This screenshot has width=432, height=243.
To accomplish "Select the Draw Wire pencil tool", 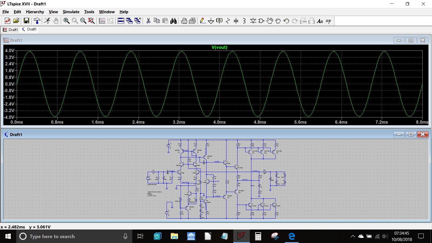I will [203, 21].
